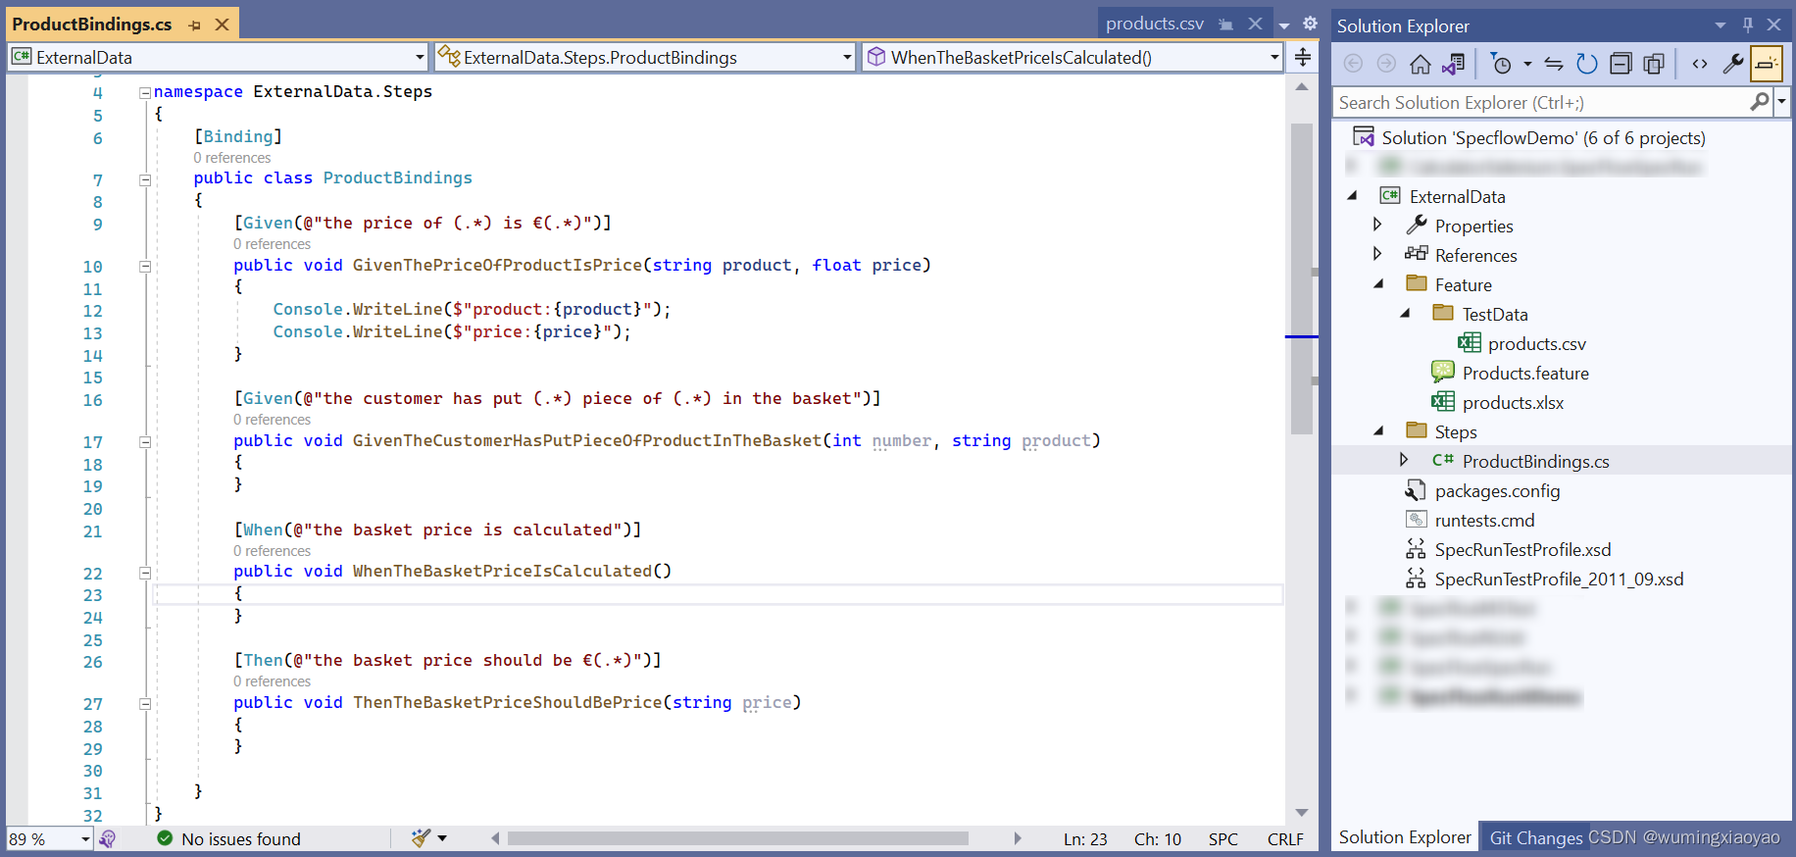Collapse the ThenTheBasketPriceShouldBePrice method outline
The width and height of the screenshot is (1796, 857).
pyautogui.click(x=145, y=704)
